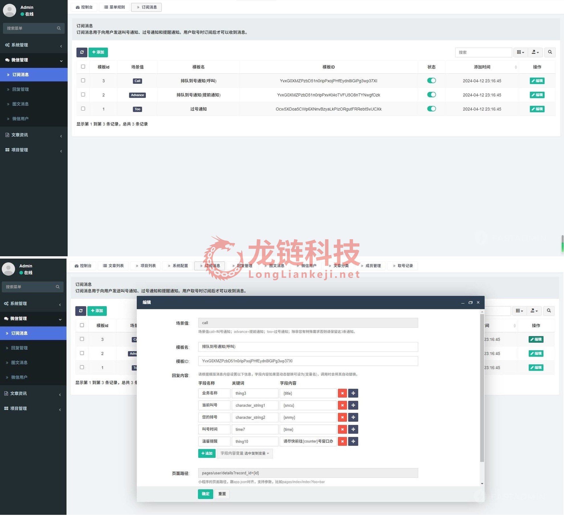Click 搜索 input in top window toolbar
The width and height of the screenshot is (564, 516).
483,52
